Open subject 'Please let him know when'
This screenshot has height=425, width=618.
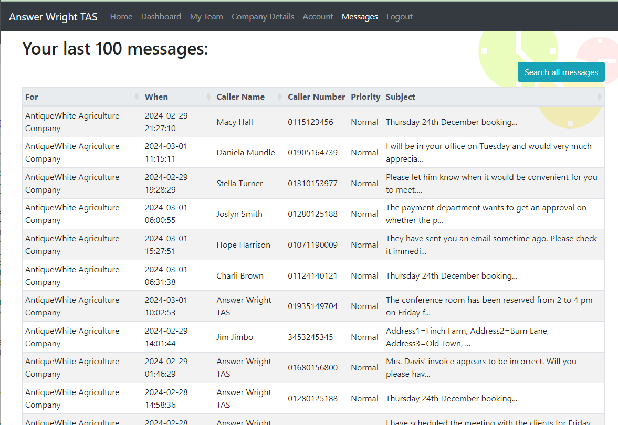[x=491, y=184]
